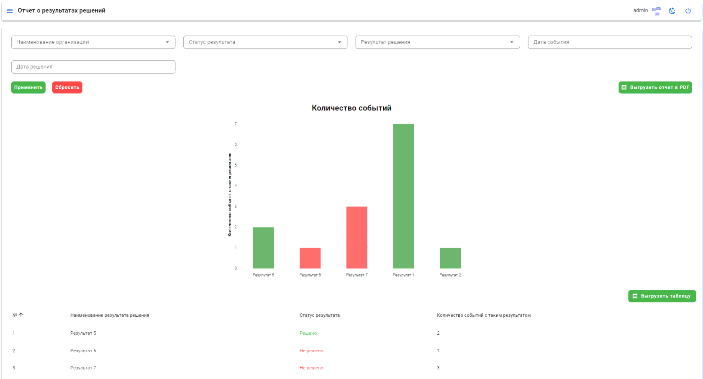Click into Дата решения input
The image size is (703, 379).
93,67
